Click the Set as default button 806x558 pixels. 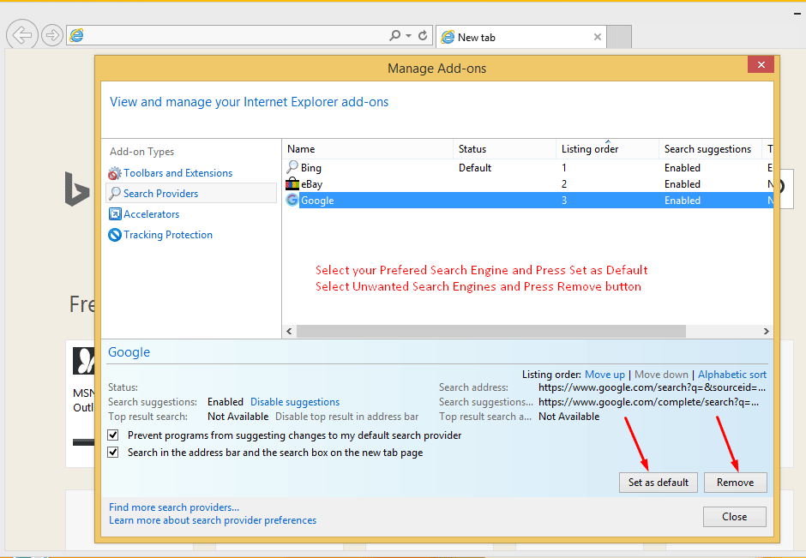(x=658, y=483)
